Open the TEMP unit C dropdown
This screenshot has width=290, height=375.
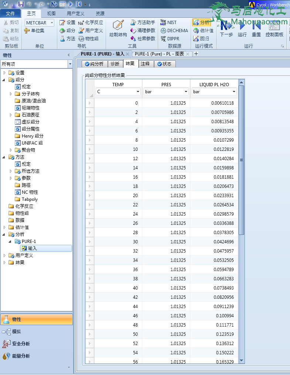click(x=138, y=92)
